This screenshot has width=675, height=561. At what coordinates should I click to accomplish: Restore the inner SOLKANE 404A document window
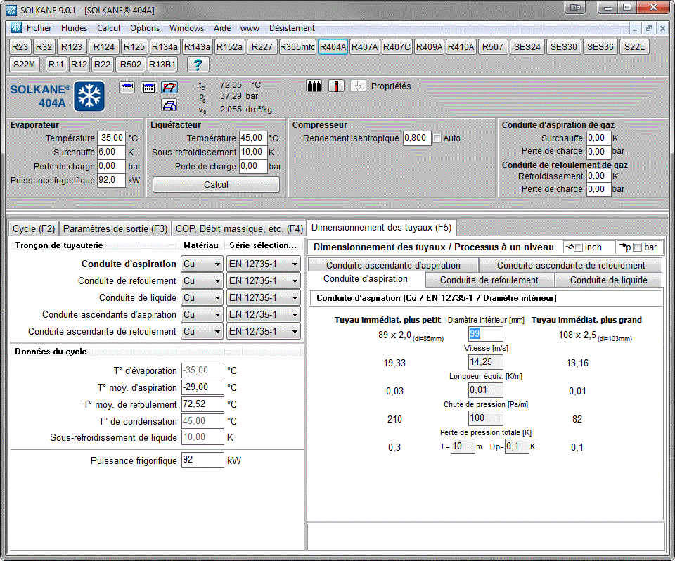(x=649, y=28)
